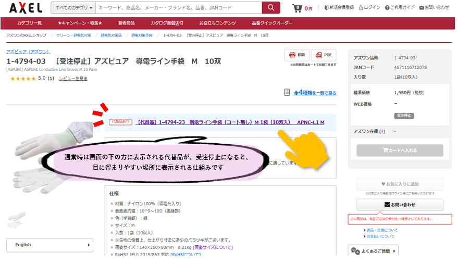This screenshot has height=263, width=457.
Task: Open 新着商品 menu item
Action: click(x=127, y=23)
